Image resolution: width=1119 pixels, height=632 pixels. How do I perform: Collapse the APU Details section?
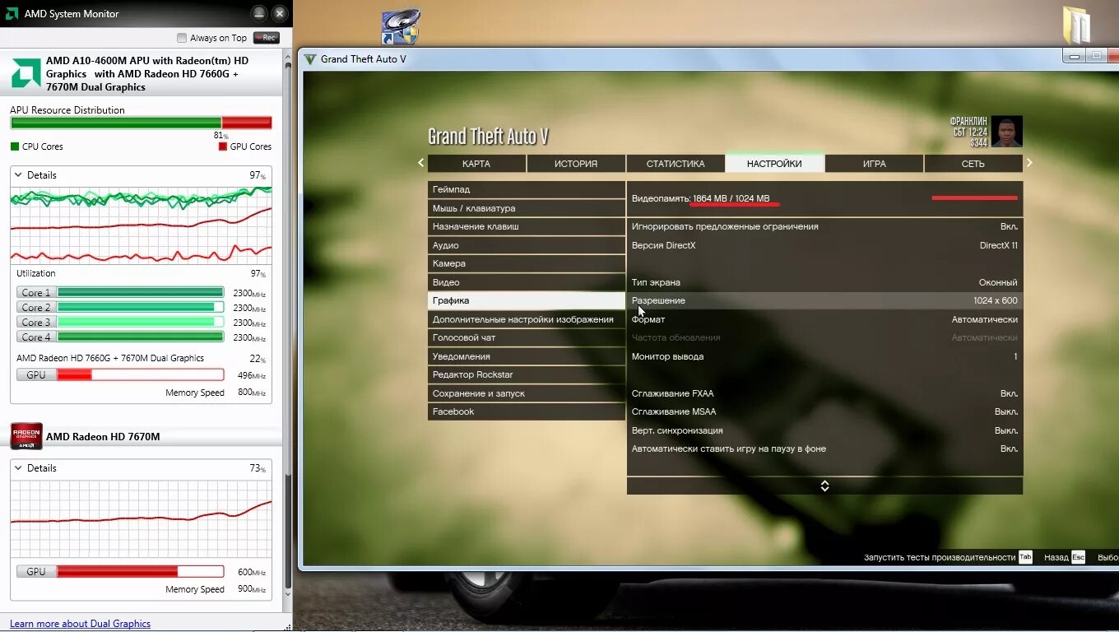coord(20,175)
